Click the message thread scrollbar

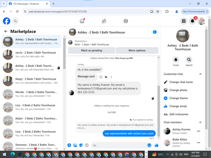click(159, 111)
